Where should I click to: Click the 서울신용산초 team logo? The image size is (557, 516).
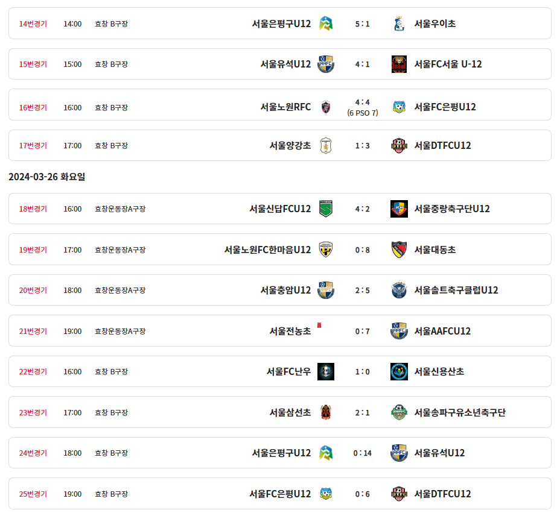click(399, 371)
